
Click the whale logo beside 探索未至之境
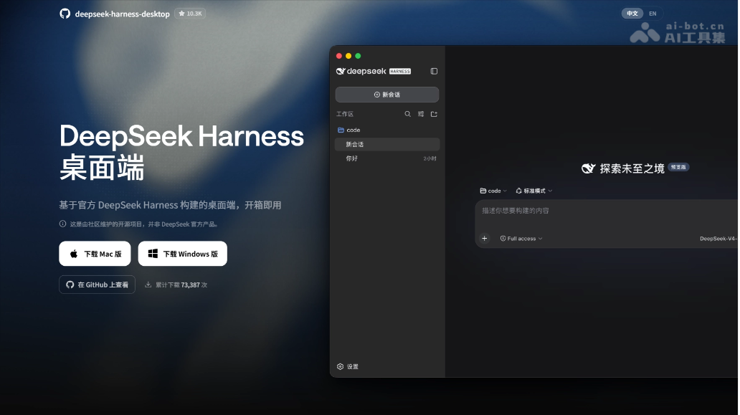pos(589,168)
